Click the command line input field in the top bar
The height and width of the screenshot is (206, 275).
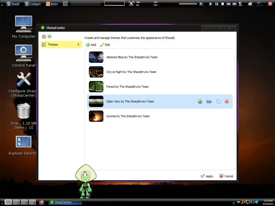86,4
